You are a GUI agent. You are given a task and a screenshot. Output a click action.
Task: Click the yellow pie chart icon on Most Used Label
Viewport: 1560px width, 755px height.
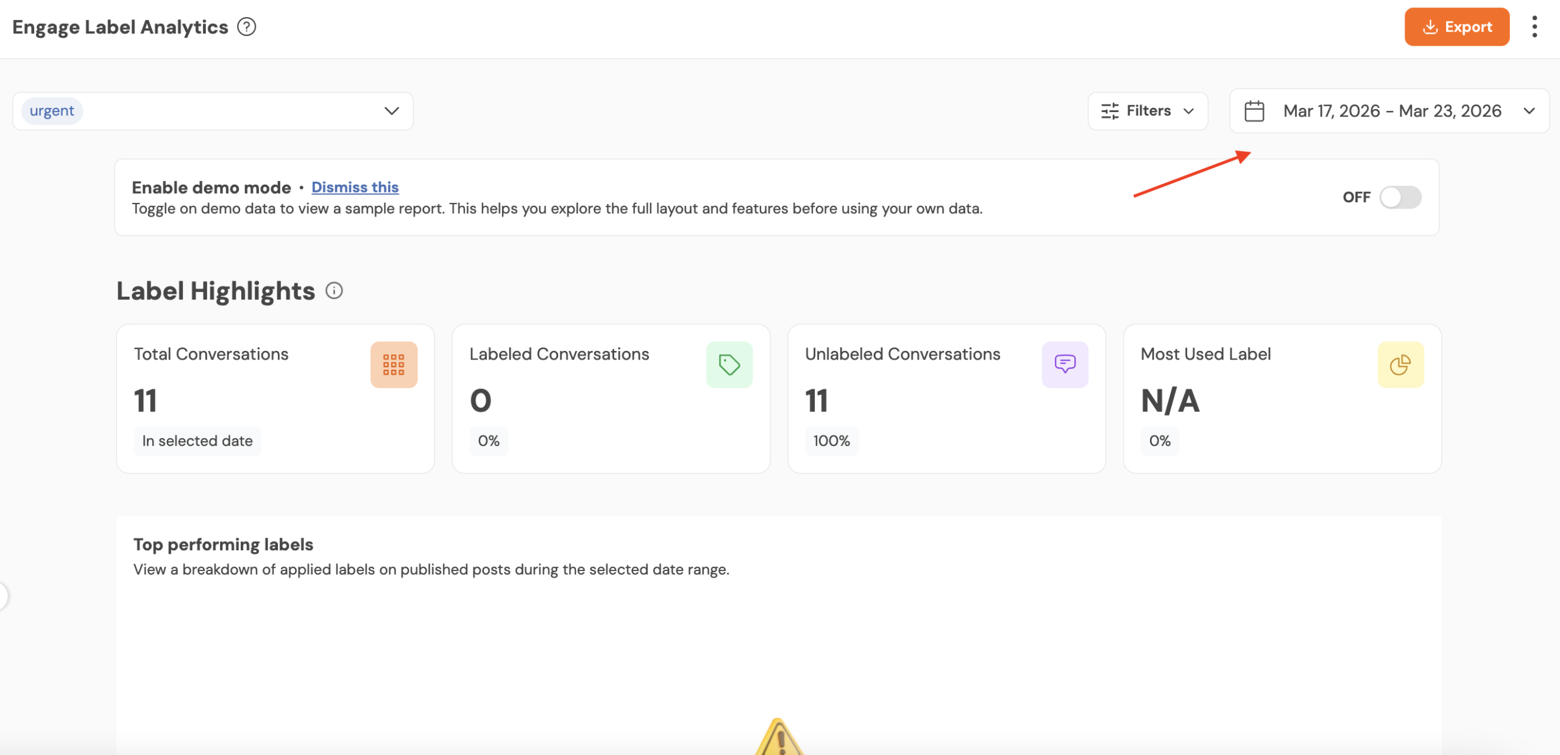click(x=1400, y=364)
